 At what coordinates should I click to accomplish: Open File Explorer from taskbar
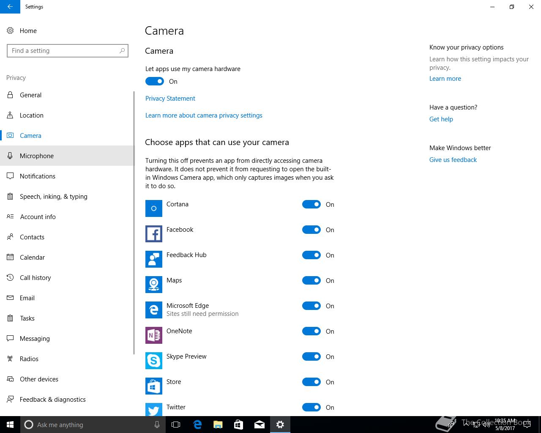tap(218, 425)
